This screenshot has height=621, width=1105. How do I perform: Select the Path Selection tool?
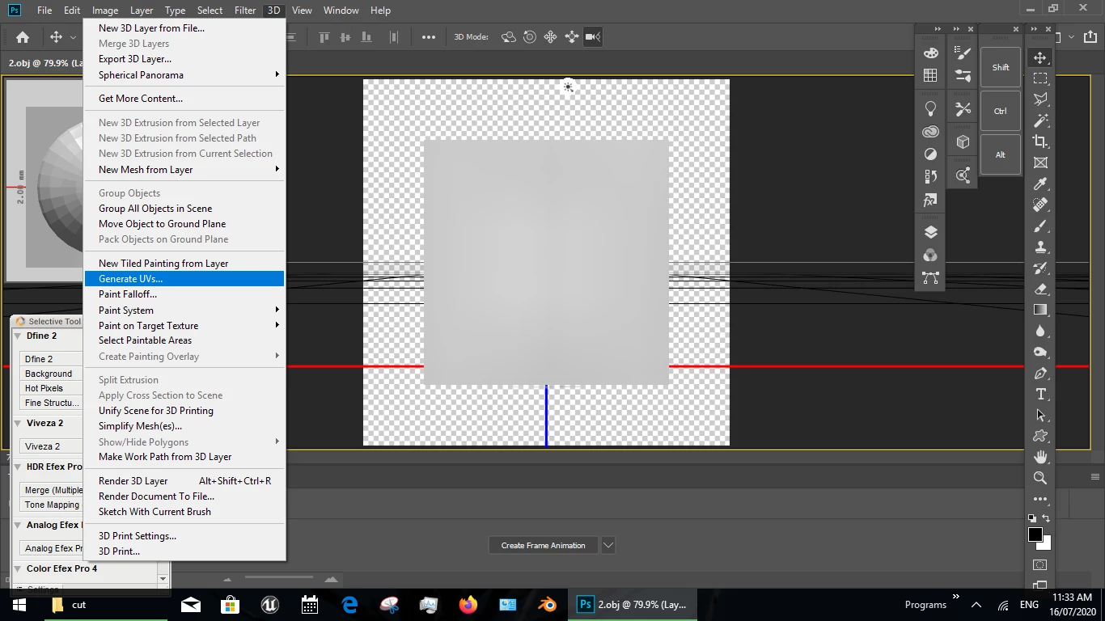click(x=1040, y=415)
